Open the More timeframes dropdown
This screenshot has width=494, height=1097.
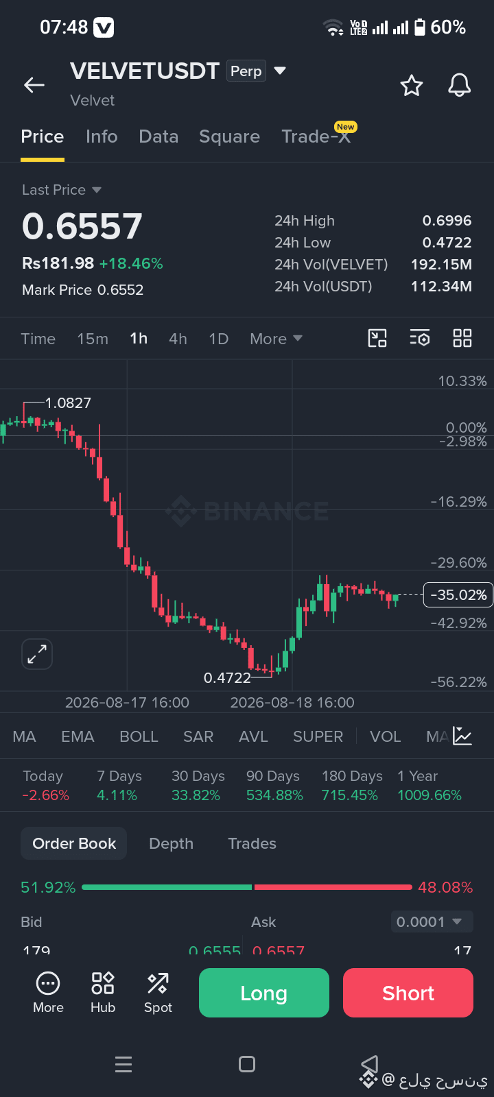pos(277,339)
